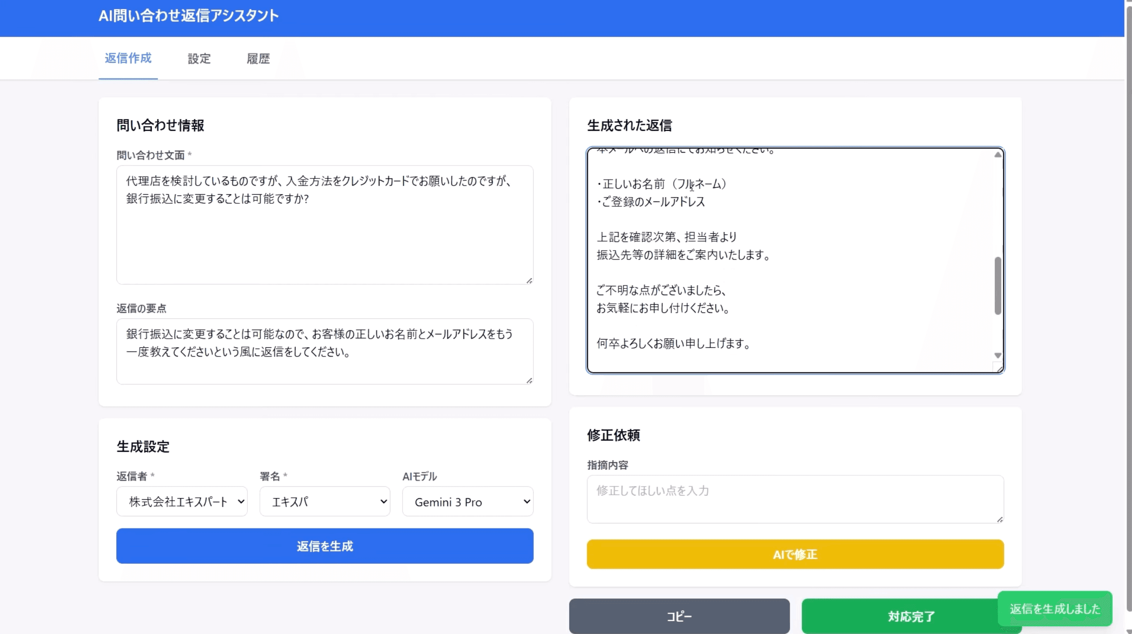Select the 返信作成 tab
Viewport: 1132px width, 634px height.
128,59
